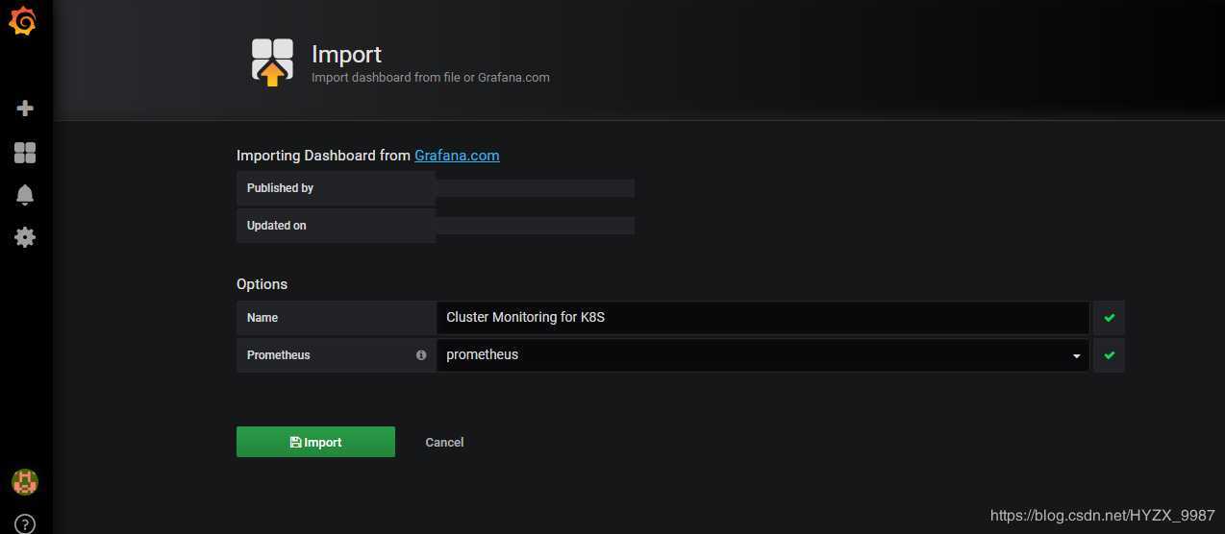Image resolution: width=1225 pixels, height=534 pixels.
Task: Click the 'Updated on' label
Action: [x=277, y=226]
